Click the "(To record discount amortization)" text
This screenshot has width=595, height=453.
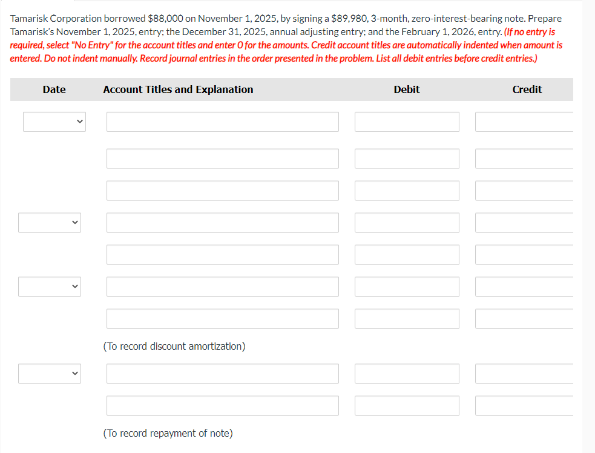[174, 346]
